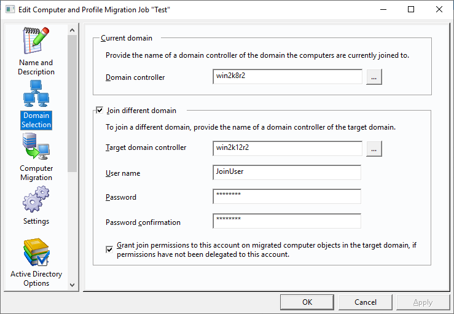The image size is (454, 314).
Task: Click the 'Target domain controller' label
Action: [146, 147]
